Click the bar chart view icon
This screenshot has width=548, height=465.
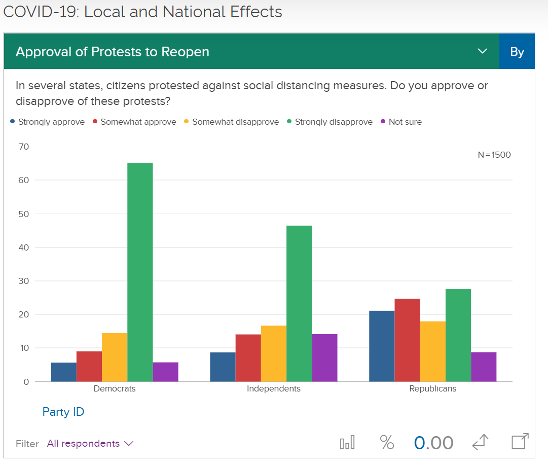point(347,443)
